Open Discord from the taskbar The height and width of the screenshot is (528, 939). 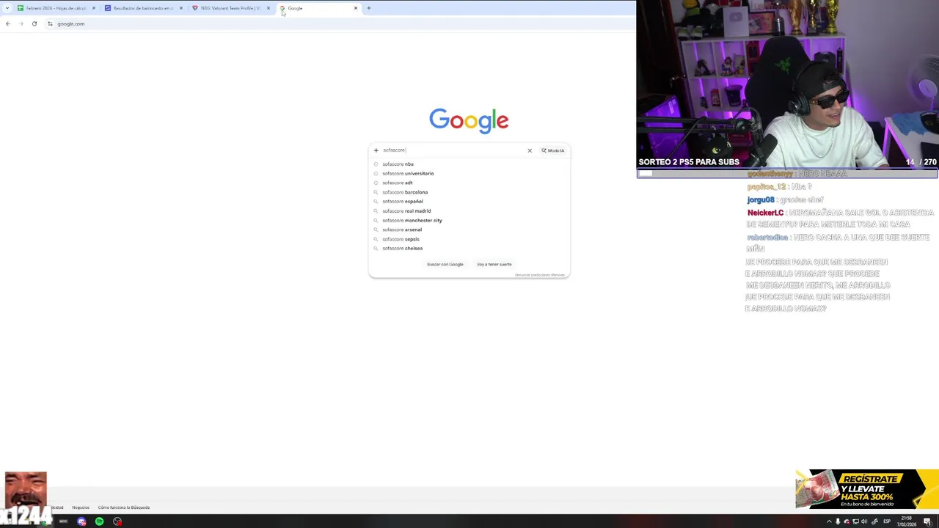click(x=81, y=521)
